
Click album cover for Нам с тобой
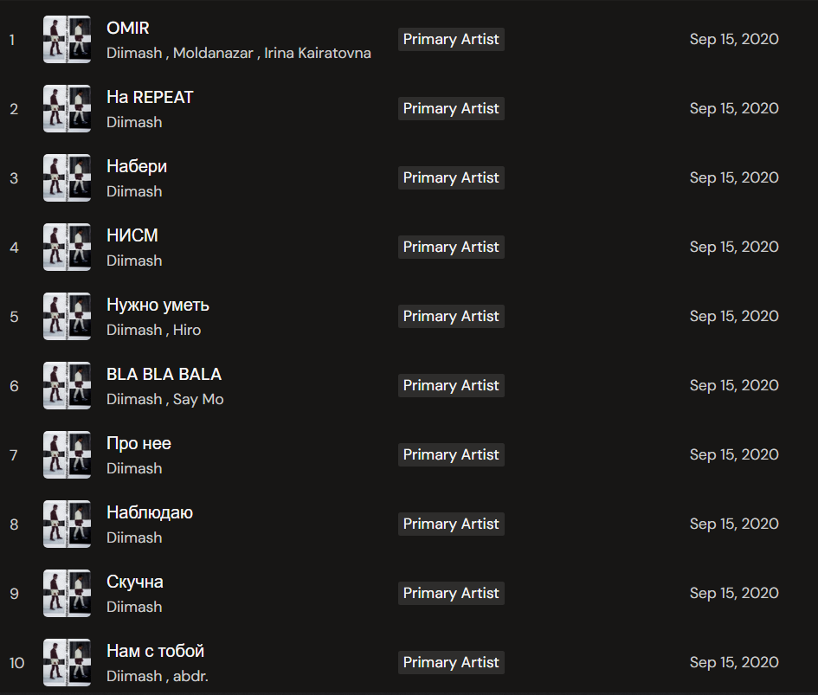coord(67,663)
